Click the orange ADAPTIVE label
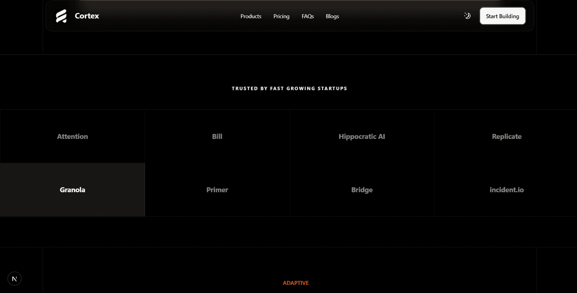 (x=296, y=283)
